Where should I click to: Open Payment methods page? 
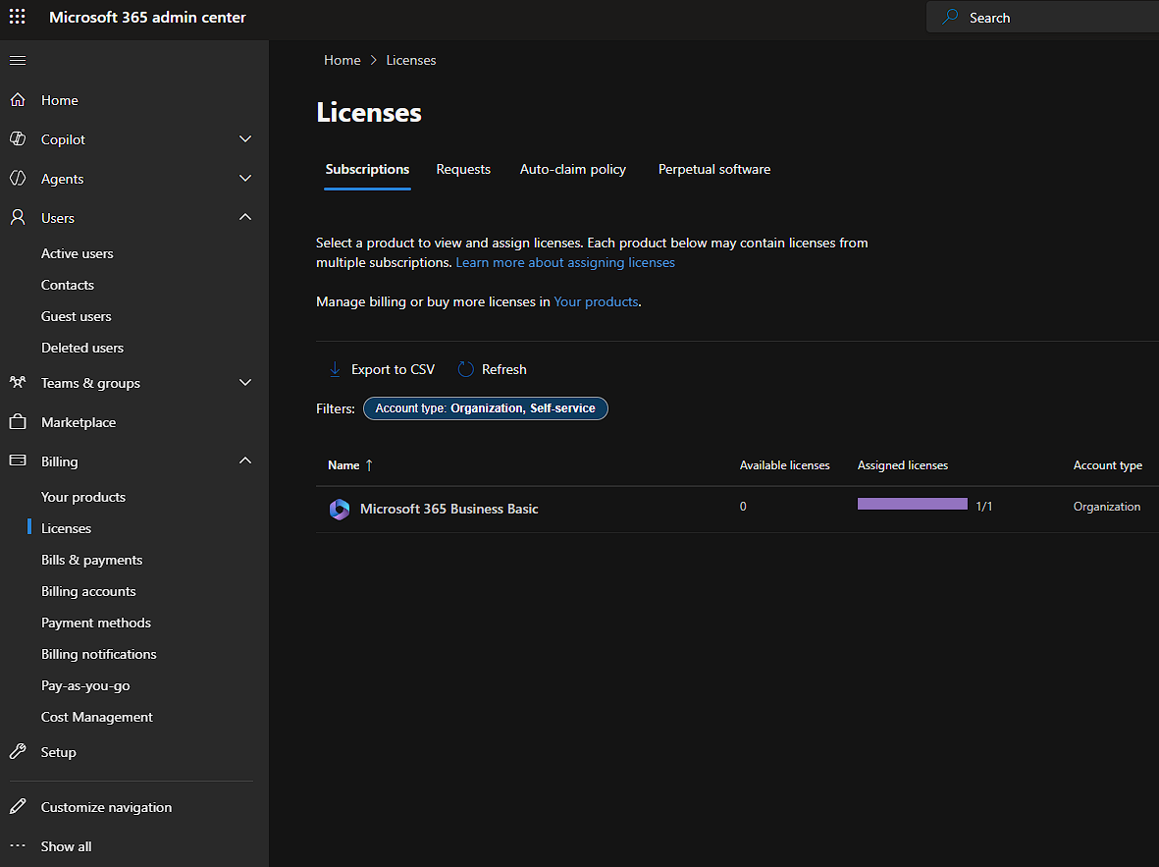click(96, 623)
